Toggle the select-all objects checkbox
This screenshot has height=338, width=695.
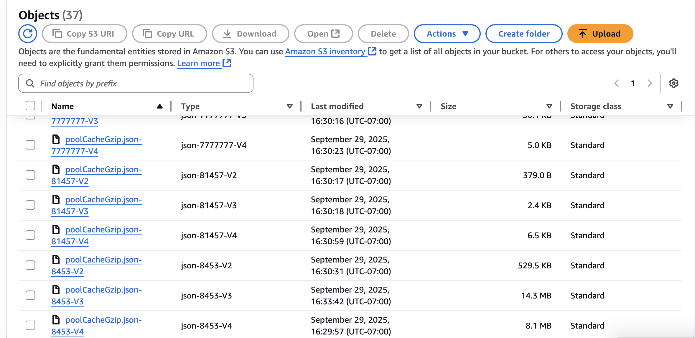[x=30, y=106]
